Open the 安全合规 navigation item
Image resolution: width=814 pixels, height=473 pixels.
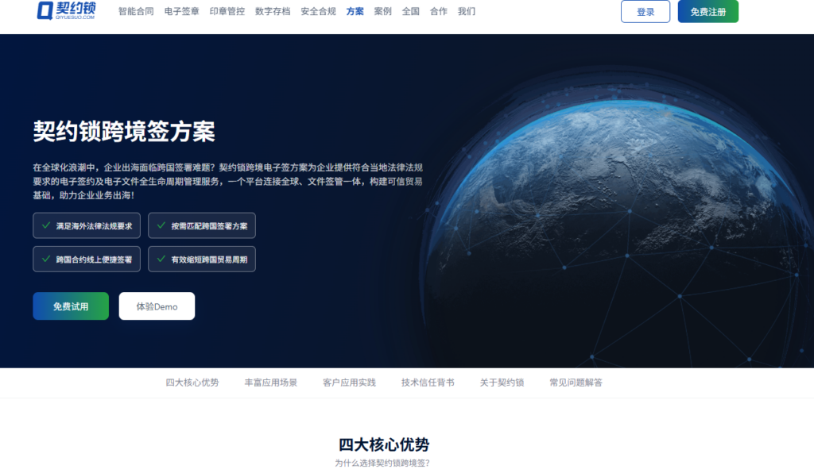tap(318, 11)
